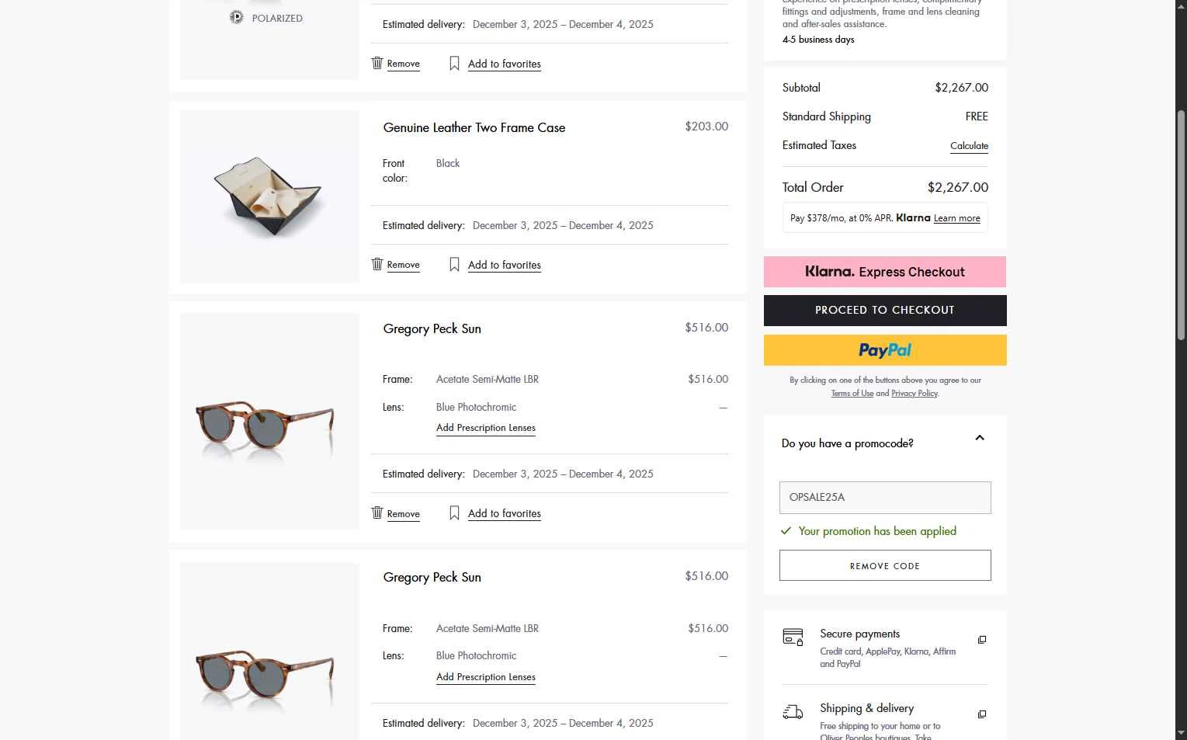
Task: Click the $203.00 case price
Action: [706, 127]
